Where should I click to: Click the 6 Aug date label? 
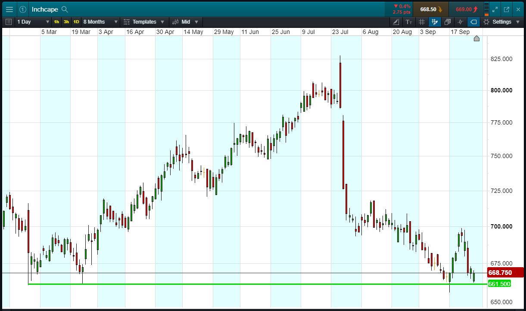[370, 32]
